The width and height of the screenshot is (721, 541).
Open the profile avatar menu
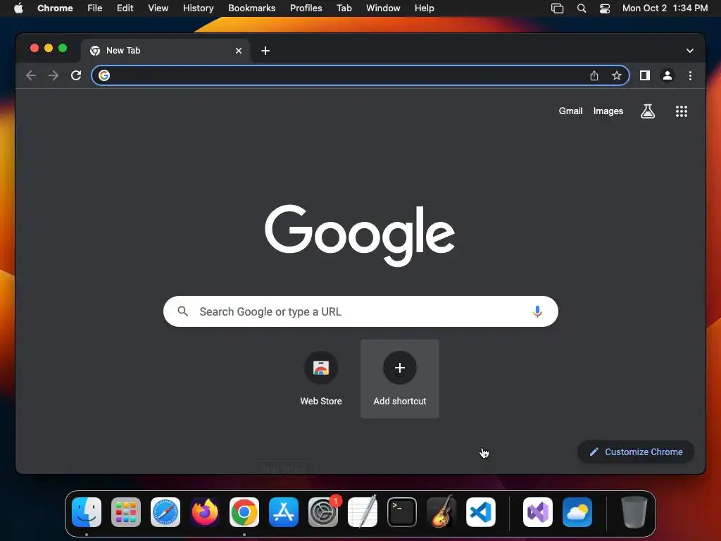pos(667,75)
